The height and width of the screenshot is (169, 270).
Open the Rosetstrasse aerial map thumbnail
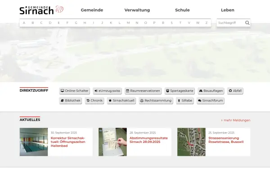coord(192,142)
